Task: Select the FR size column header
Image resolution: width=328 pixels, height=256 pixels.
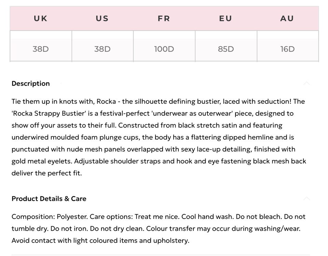Action: click(164, 19)
